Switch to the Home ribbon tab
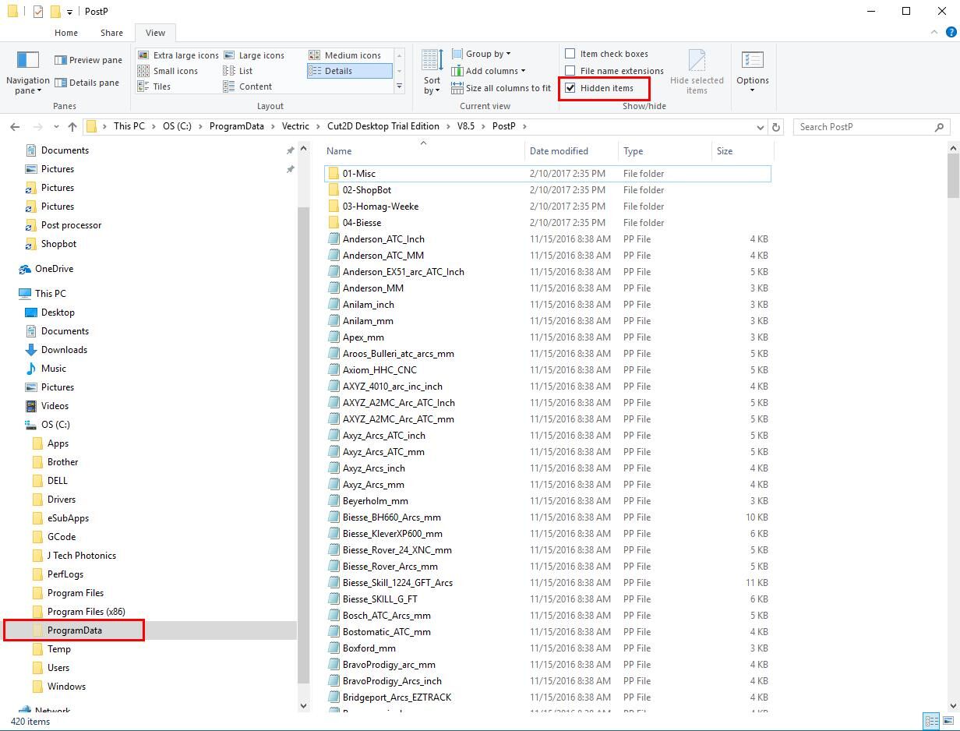 66,33
